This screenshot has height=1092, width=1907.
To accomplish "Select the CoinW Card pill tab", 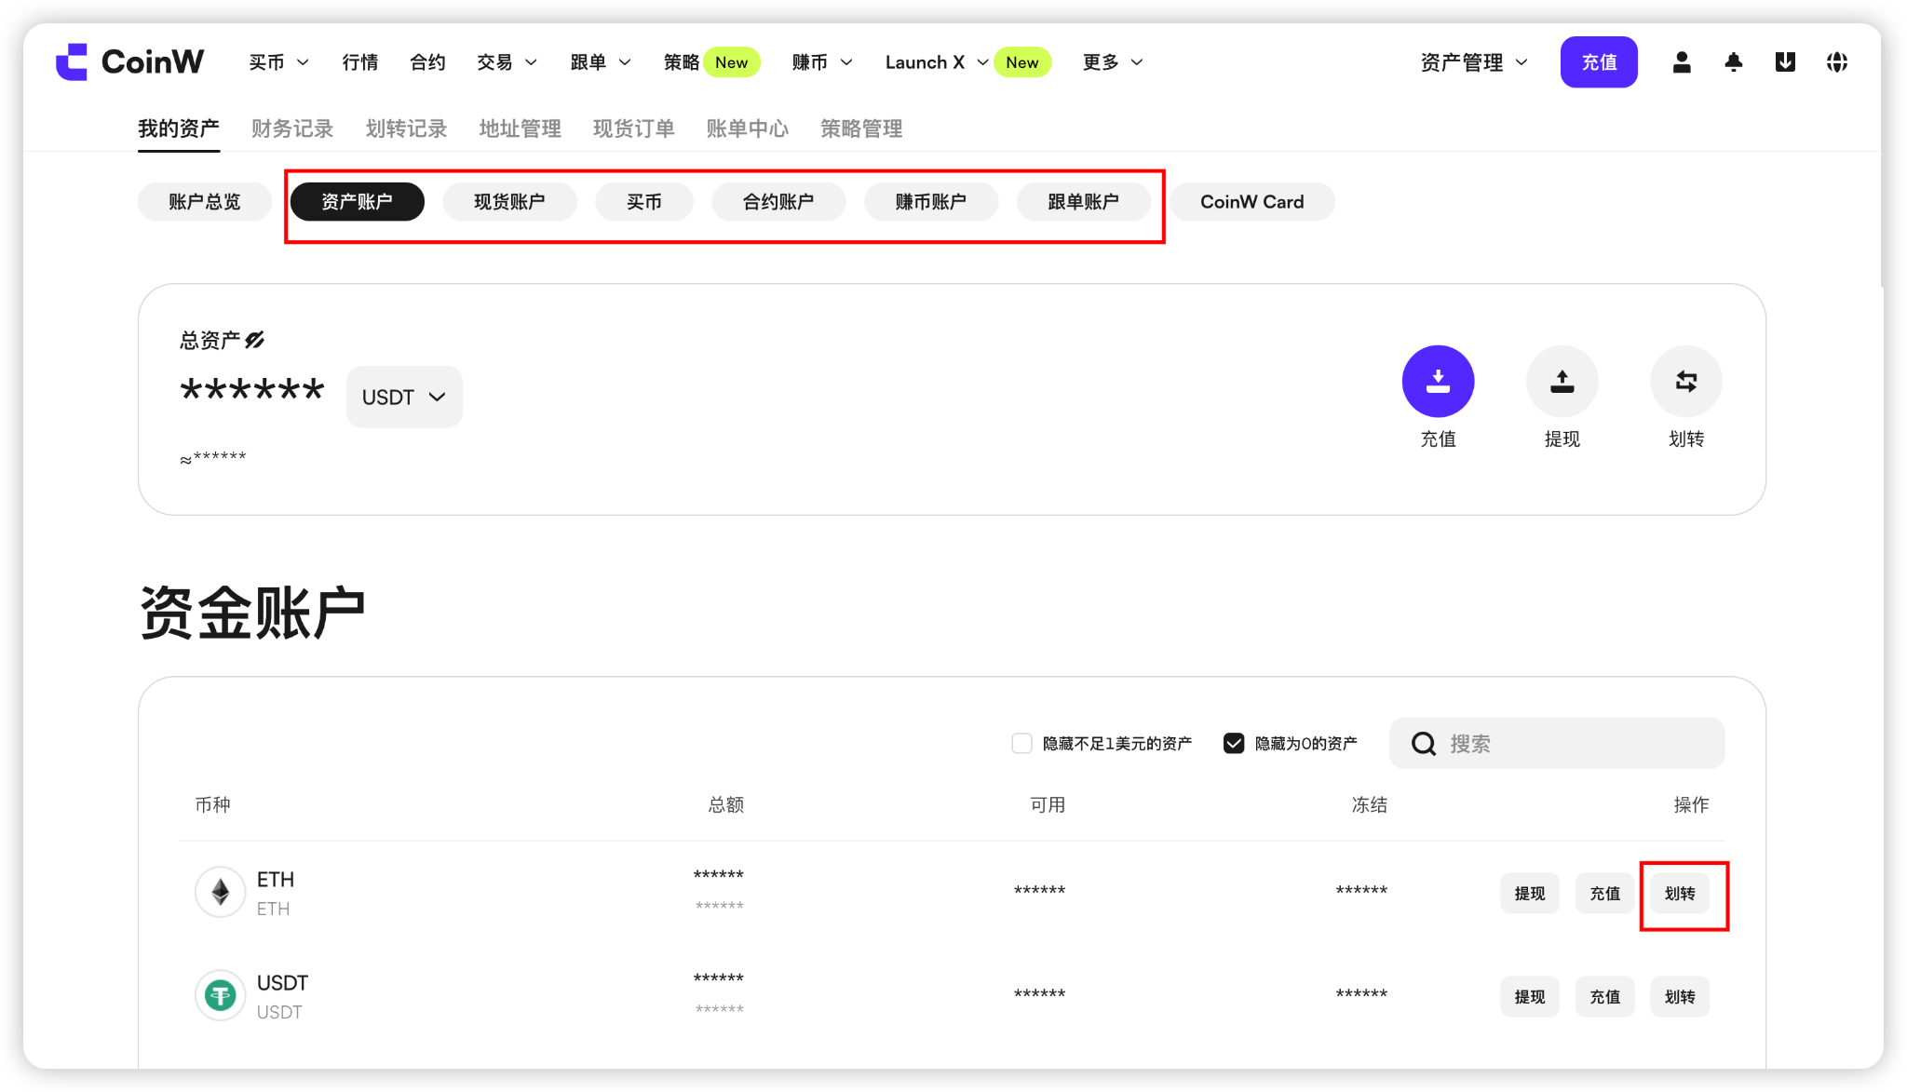I will coord(1252,202).
